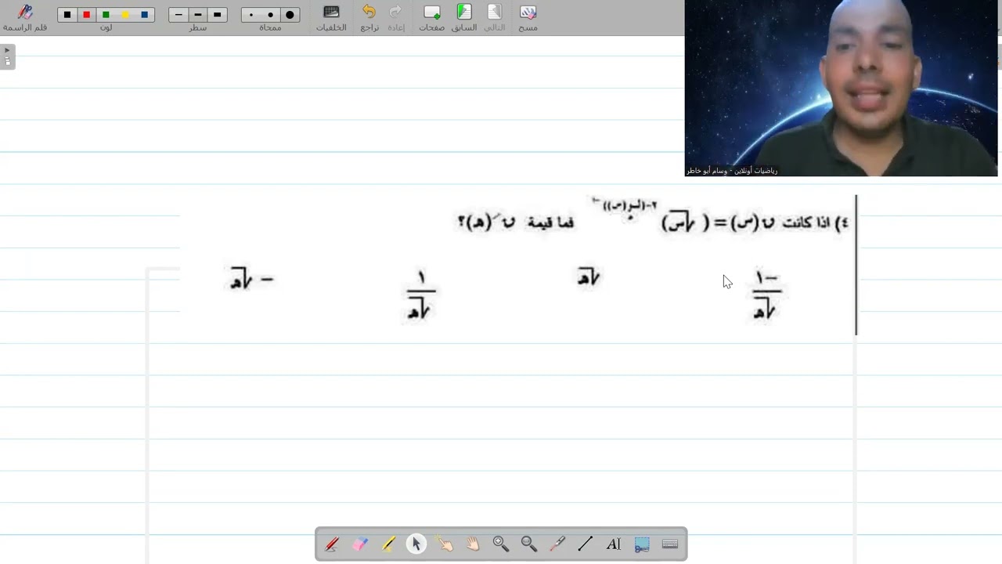1002x564 pixels.
Task: Click the Zoom In magnifier
Action: 501,544
